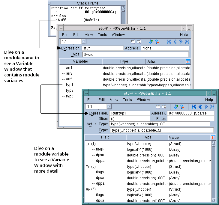The width and height of the screenshot is (219, 205).
Task: Open Help menu in front window
Action: 209,100
